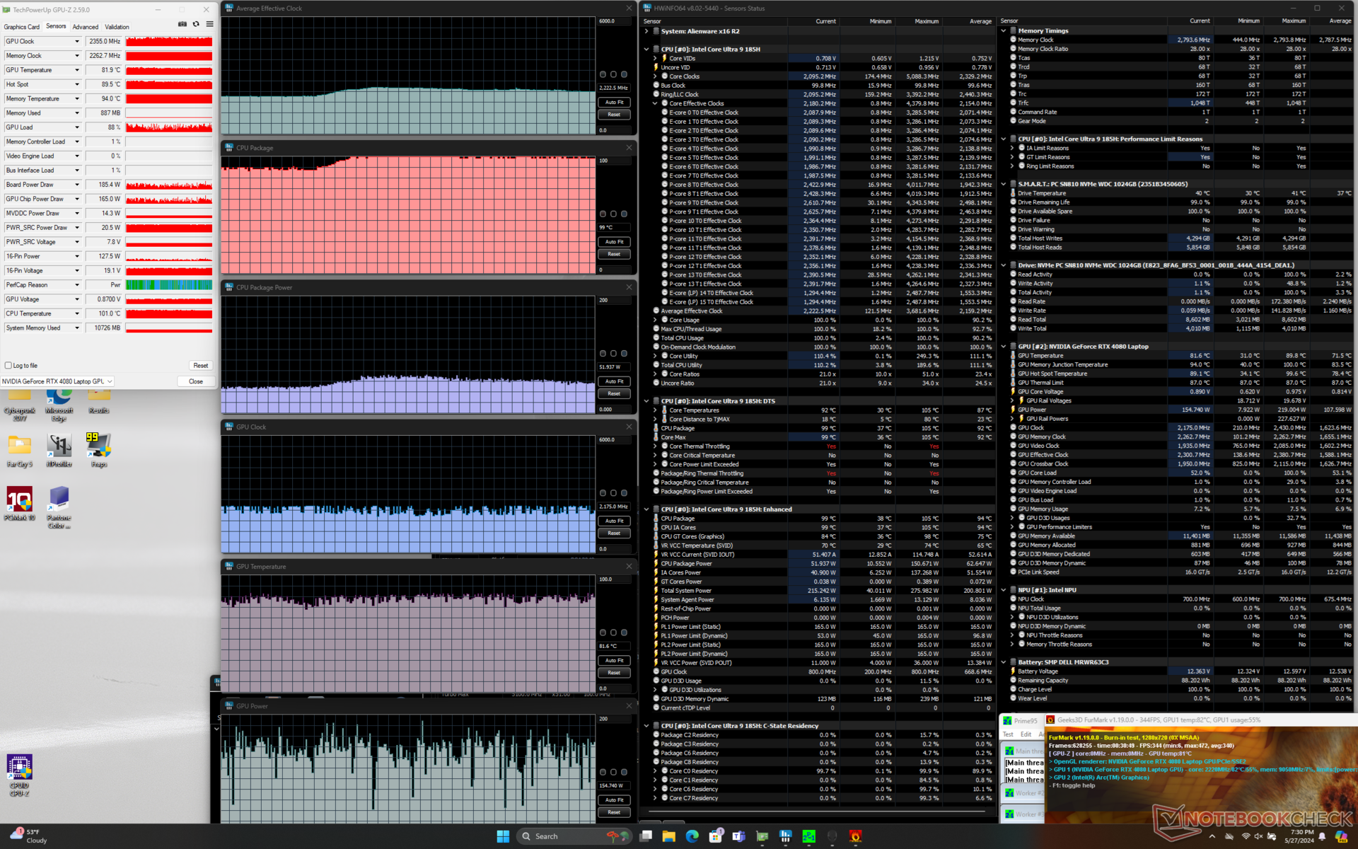The height and width of the screenshot is (849, 1358).
Task: Click the Prime95 icon in the taskbar
Action: pos(808,836)
